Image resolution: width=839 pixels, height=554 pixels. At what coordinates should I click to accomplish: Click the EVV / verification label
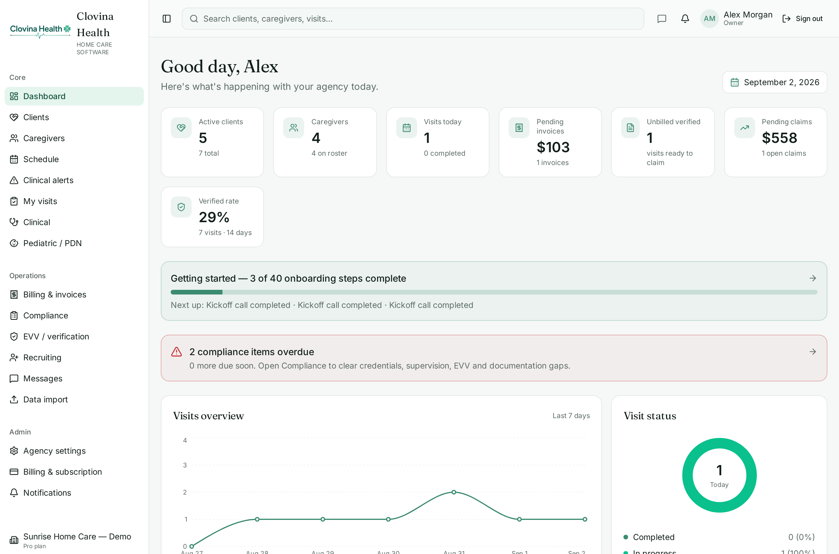(x=56, y=337)
